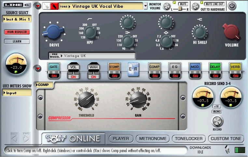Collapse the effects row red arrow
Screen dimensions: 248x157
(38, 68)
